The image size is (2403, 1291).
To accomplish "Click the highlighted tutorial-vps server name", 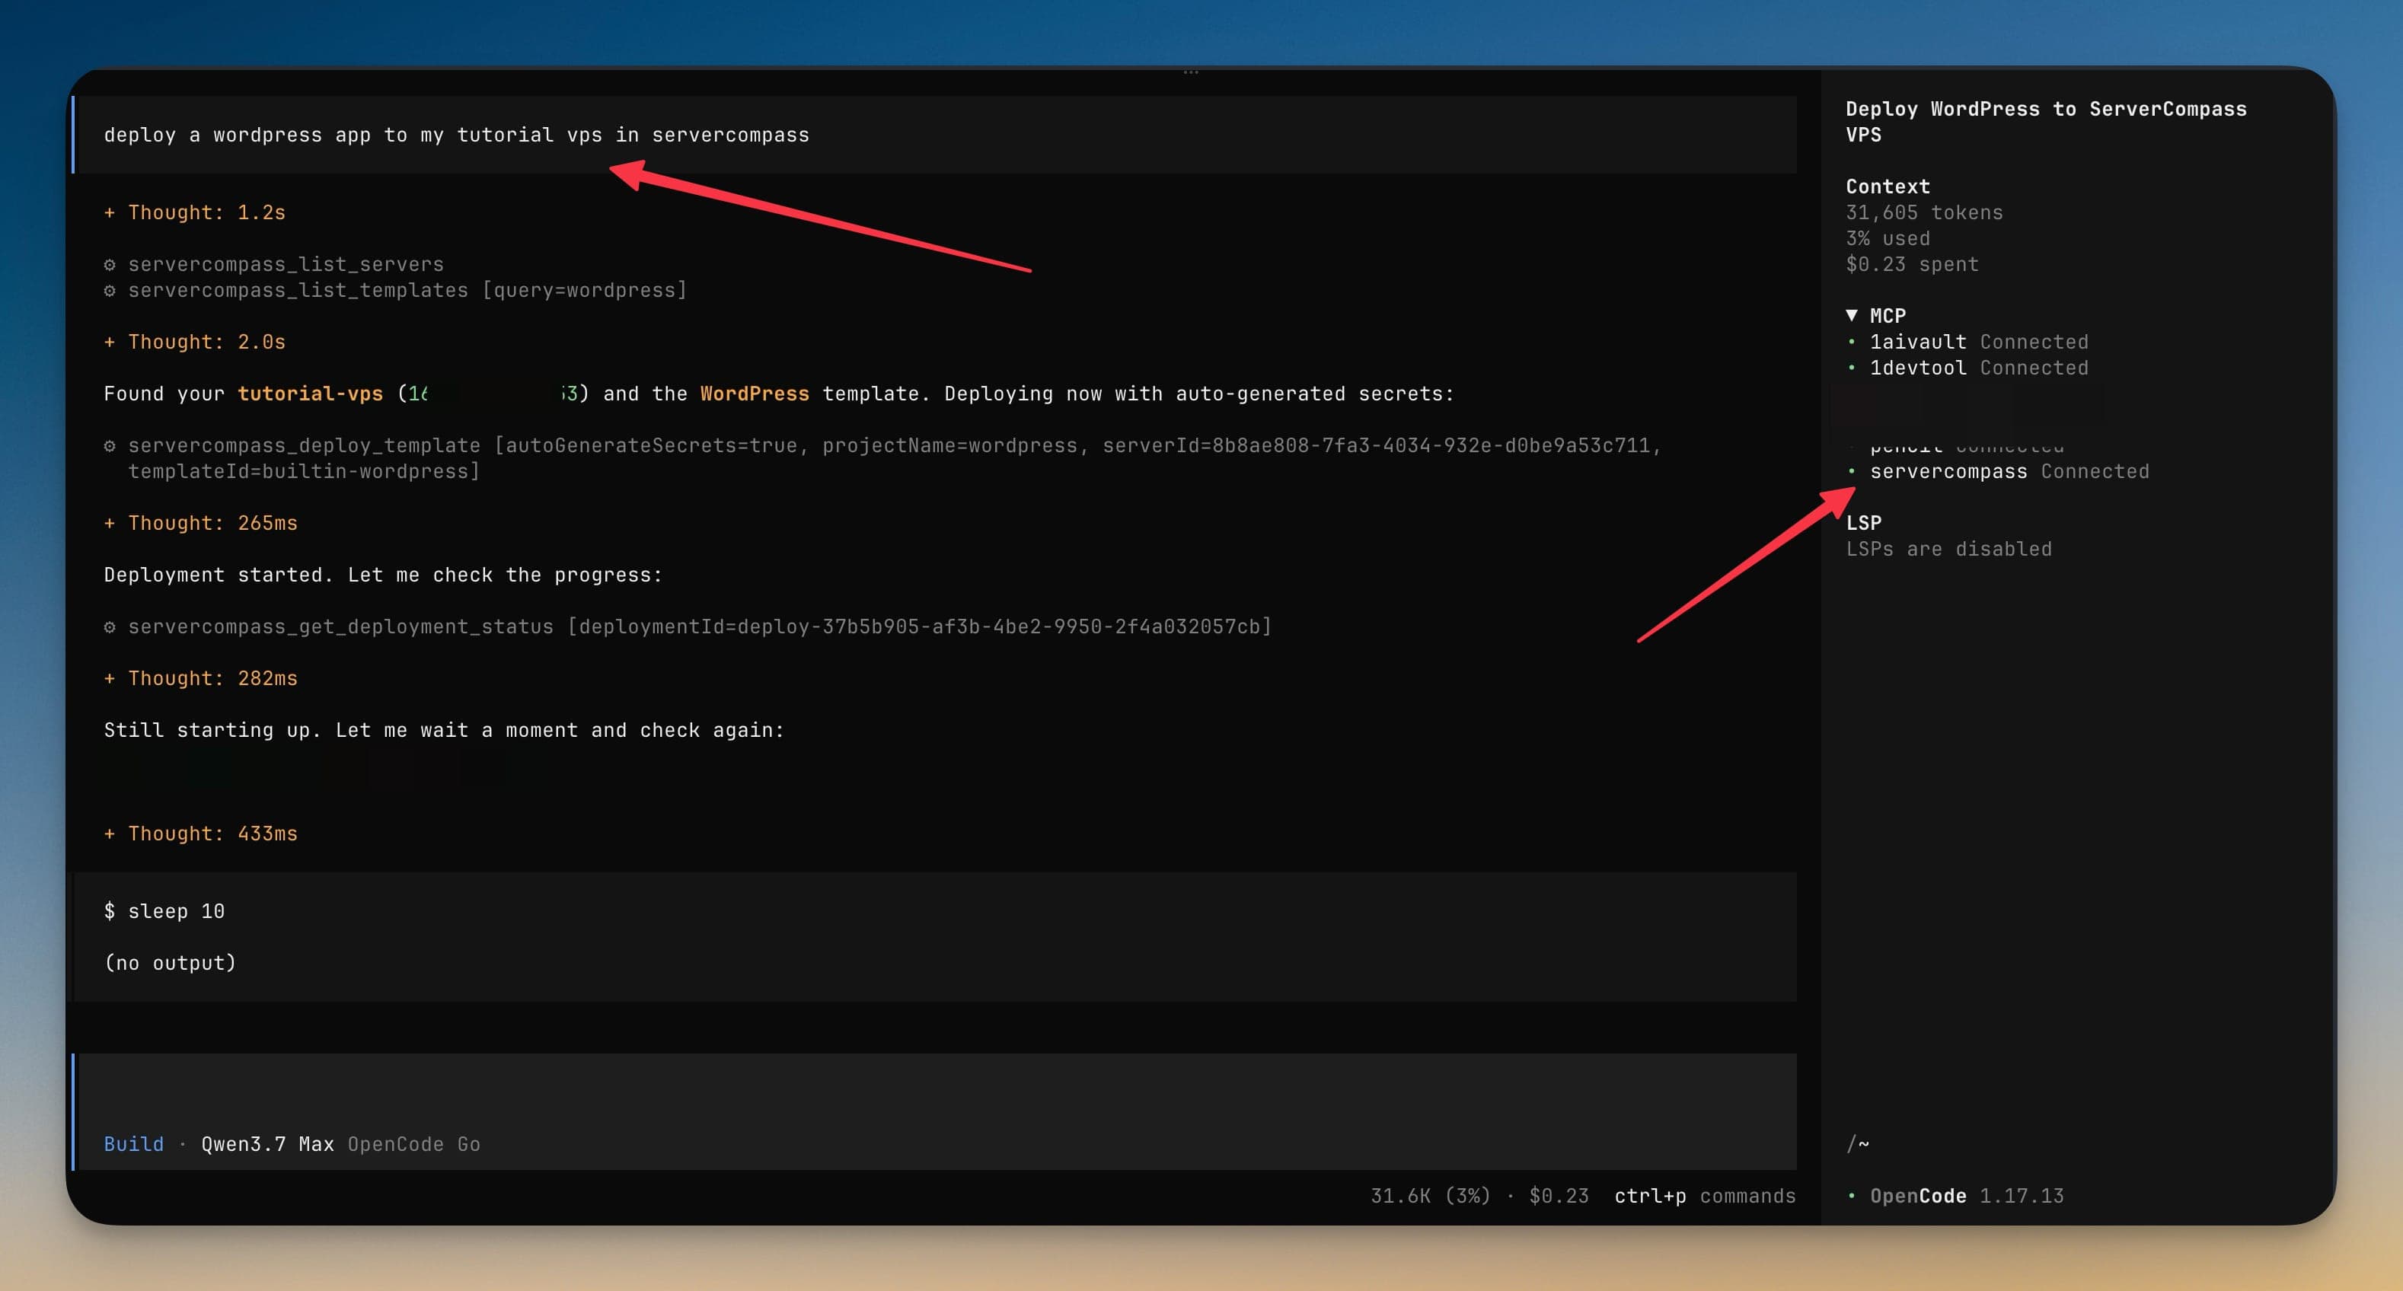I will point(311,394).
